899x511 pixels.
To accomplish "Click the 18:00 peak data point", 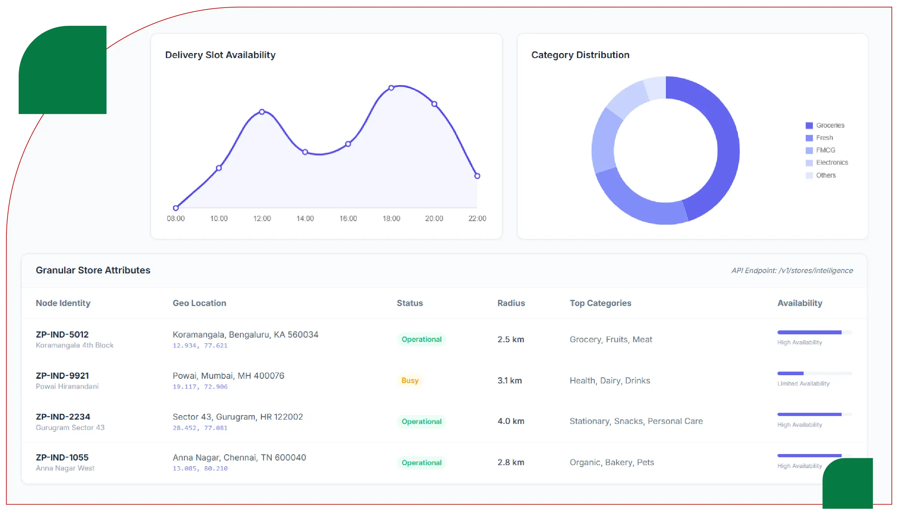I will tap(391, 88).
